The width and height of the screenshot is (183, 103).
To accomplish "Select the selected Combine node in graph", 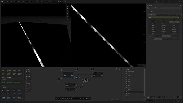I will click(86, 80).
